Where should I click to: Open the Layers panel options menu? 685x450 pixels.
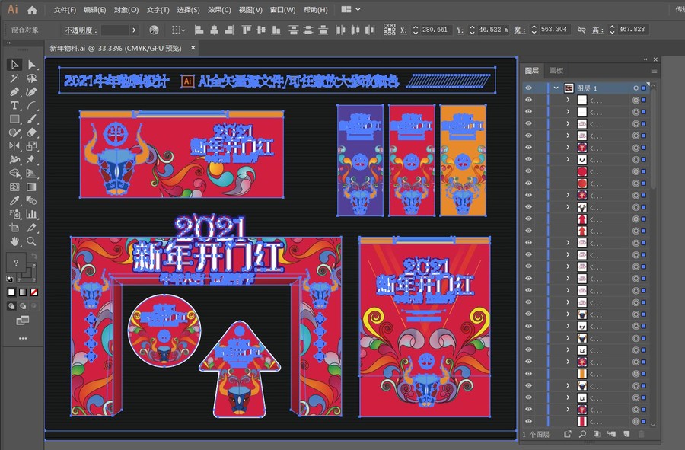(x=654, y=70)
